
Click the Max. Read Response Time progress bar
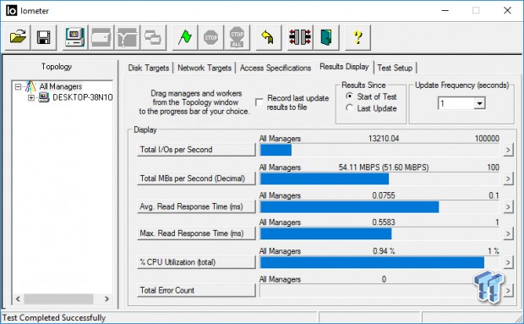pyautogui.click(x=379, y=233)
